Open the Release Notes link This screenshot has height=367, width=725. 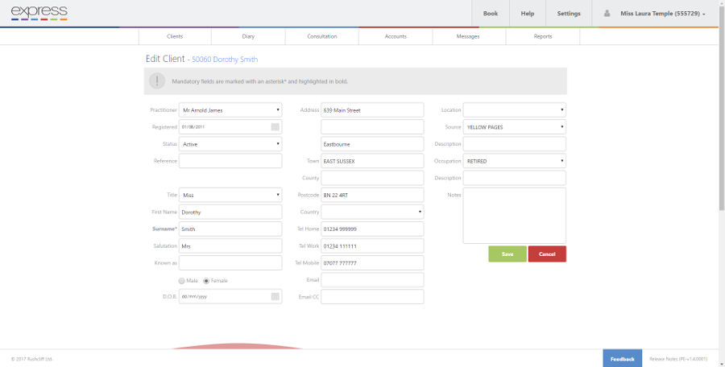pos(678,359)
